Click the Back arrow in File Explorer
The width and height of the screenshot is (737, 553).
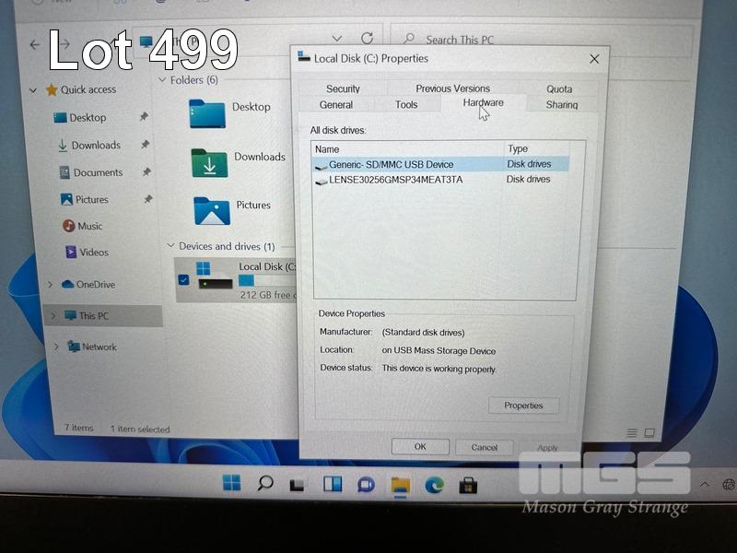[35, 44]
